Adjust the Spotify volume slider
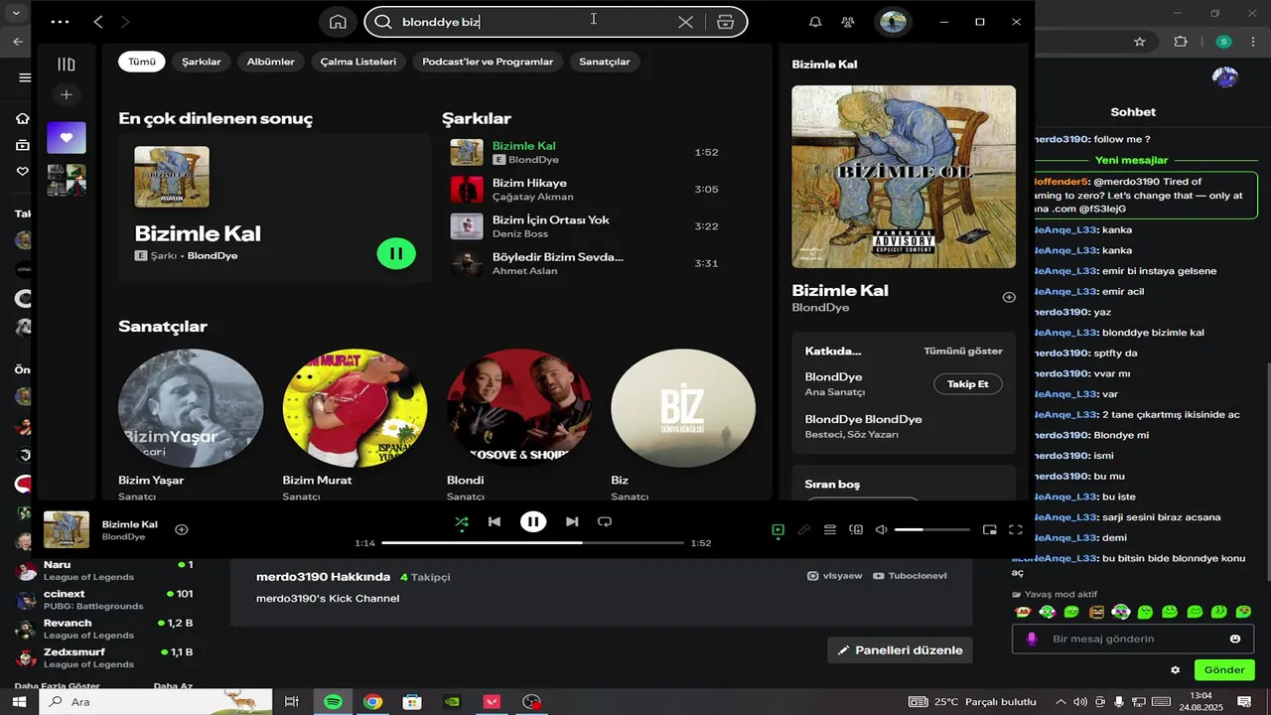 [x=932, y=530]
